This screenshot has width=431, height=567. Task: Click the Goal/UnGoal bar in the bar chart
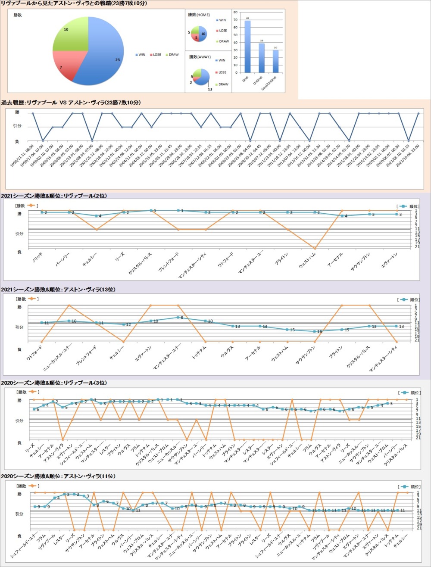tap(275, 61)
